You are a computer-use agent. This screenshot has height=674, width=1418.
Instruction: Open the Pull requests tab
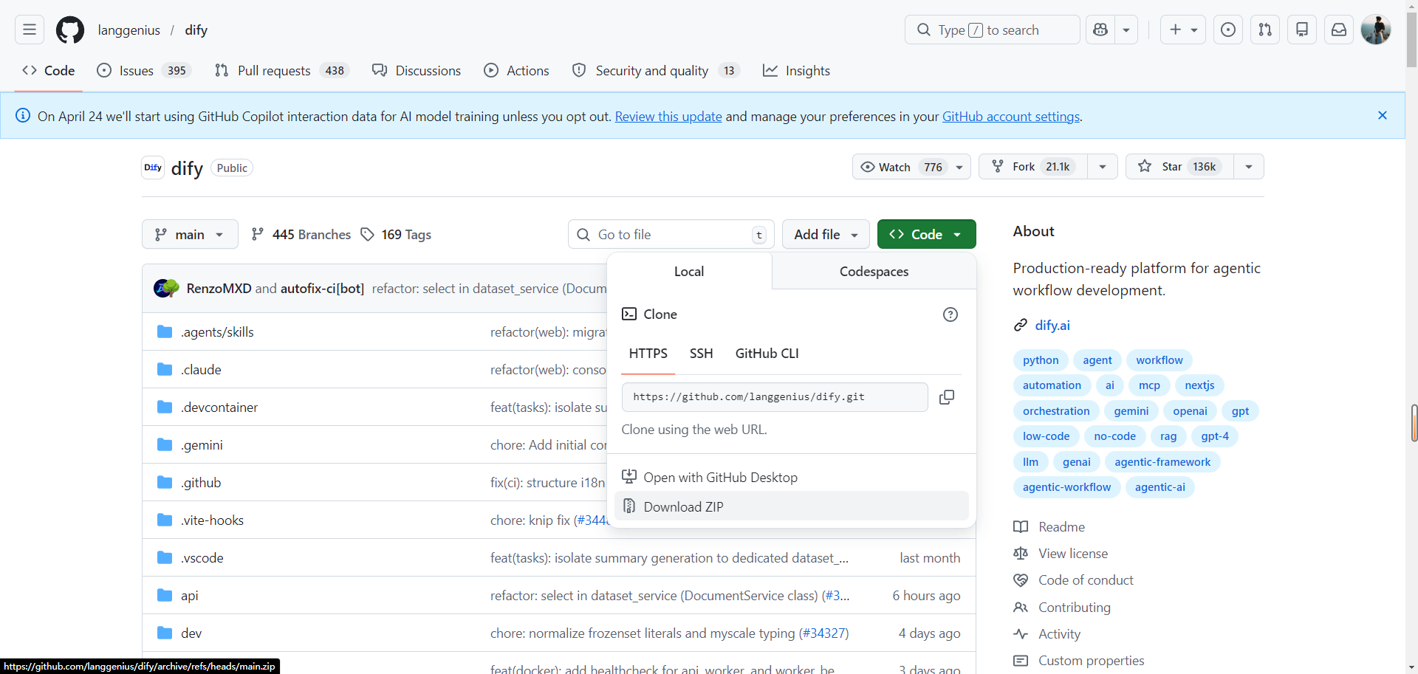281,71
